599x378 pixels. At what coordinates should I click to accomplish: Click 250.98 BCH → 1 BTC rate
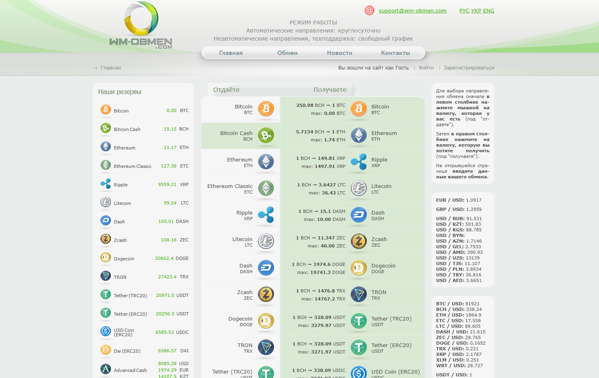click(321, 105)
